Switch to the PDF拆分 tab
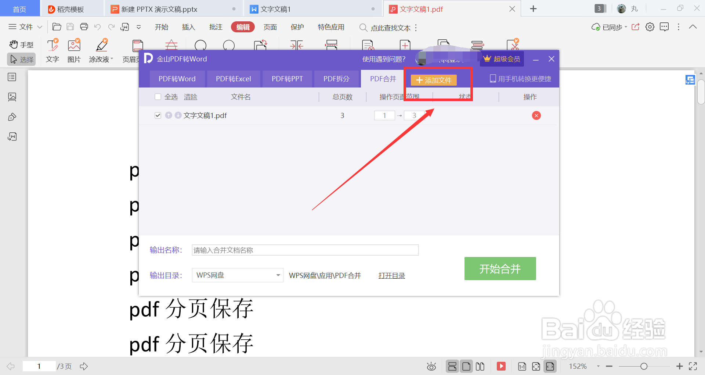 point(336,79)
